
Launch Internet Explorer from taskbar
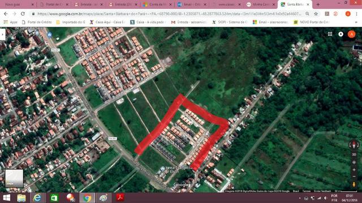pos(37,198)
